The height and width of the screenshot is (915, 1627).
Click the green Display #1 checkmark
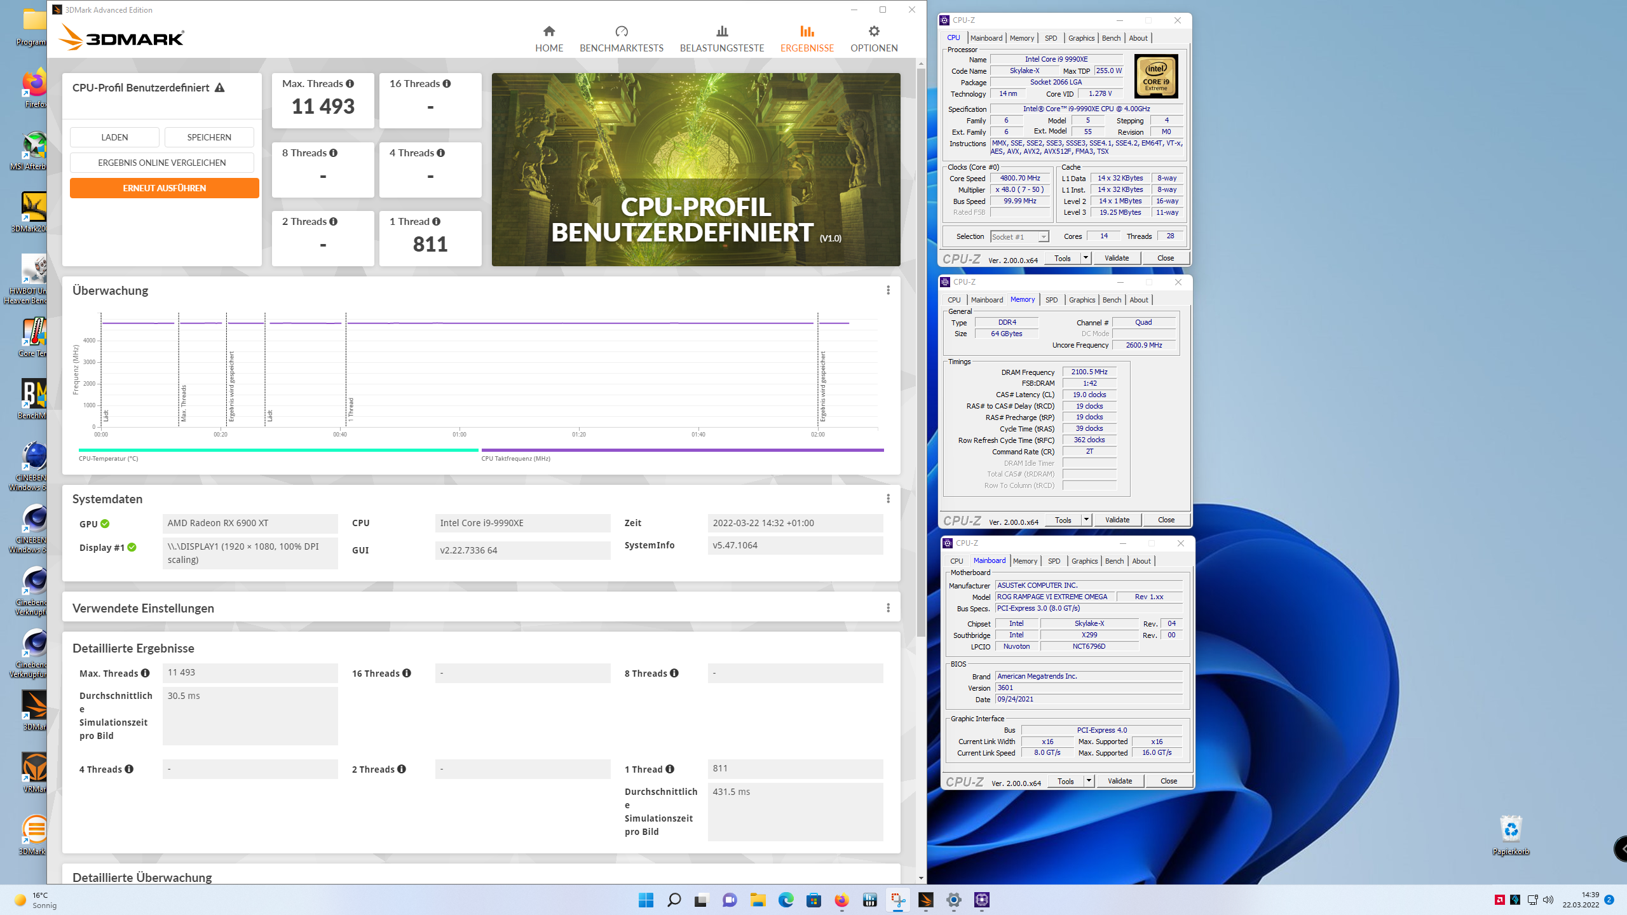point(132,547)
